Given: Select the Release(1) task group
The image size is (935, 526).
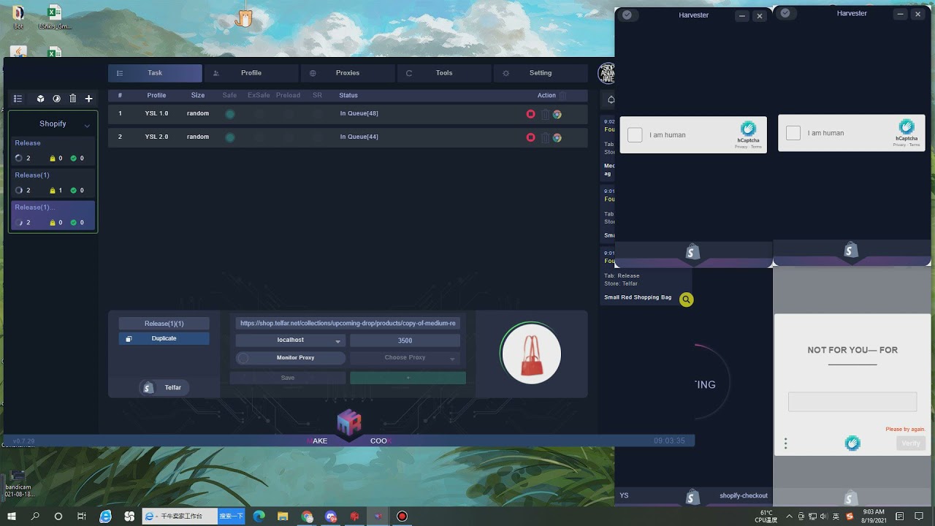Looking at the screenshot, I should pyautogui.click(x=53, y=183).
